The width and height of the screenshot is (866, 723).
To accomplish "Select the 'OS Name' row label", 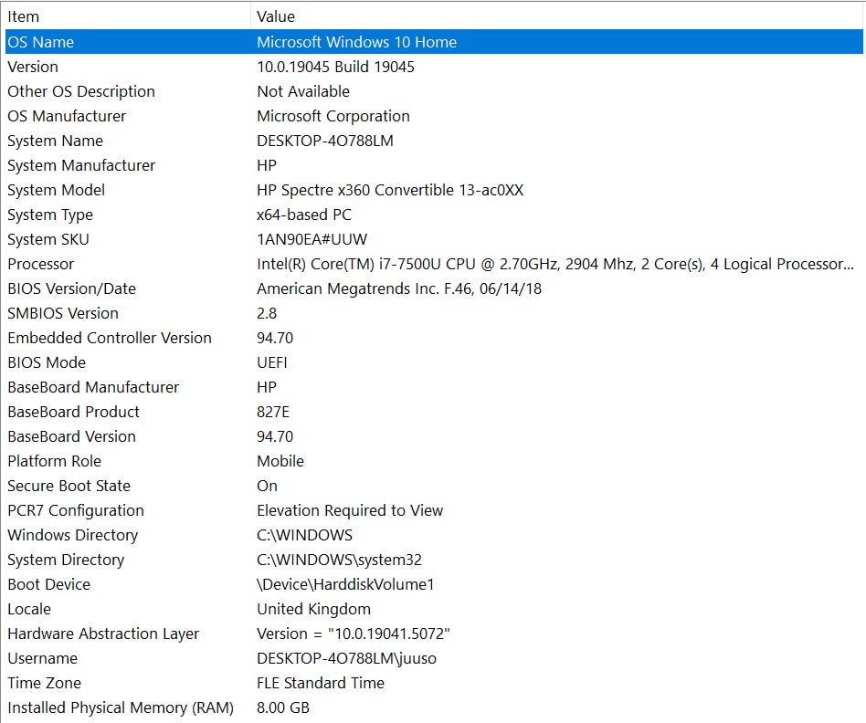I will [x=41, y=42].
